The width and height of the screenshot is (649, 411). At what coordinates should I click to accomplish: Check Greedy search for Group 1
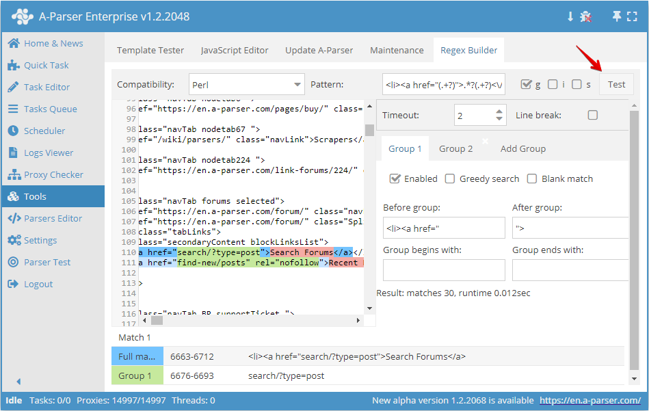449,178
